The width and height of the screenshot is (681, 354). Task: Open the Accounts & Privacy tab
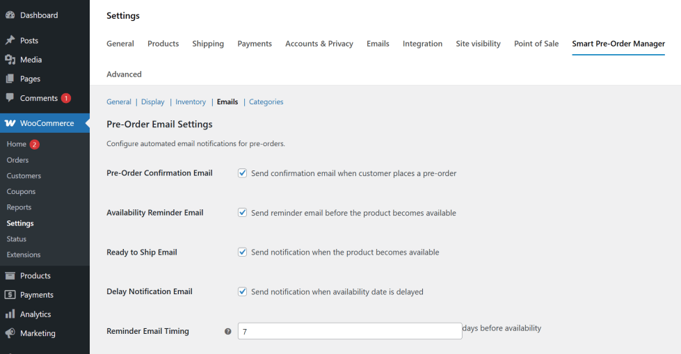point(319,44)
